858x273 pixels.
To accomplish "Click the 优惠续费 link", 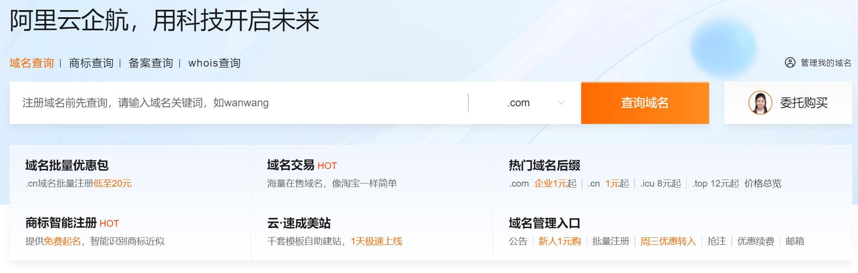I will click(x=756, y=241).
